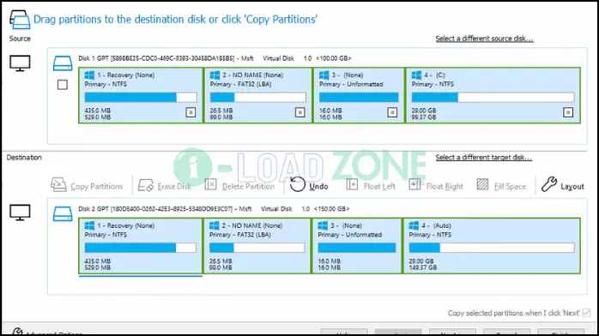Click Windows logo on destination NO NAME partition
The width and height of the screenshot is (599, 336).
point(215,225)
